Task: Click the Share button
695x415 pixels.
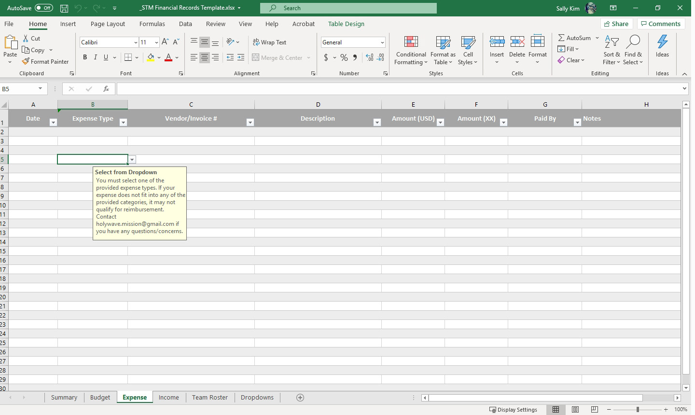Action: tap(616, 24)
